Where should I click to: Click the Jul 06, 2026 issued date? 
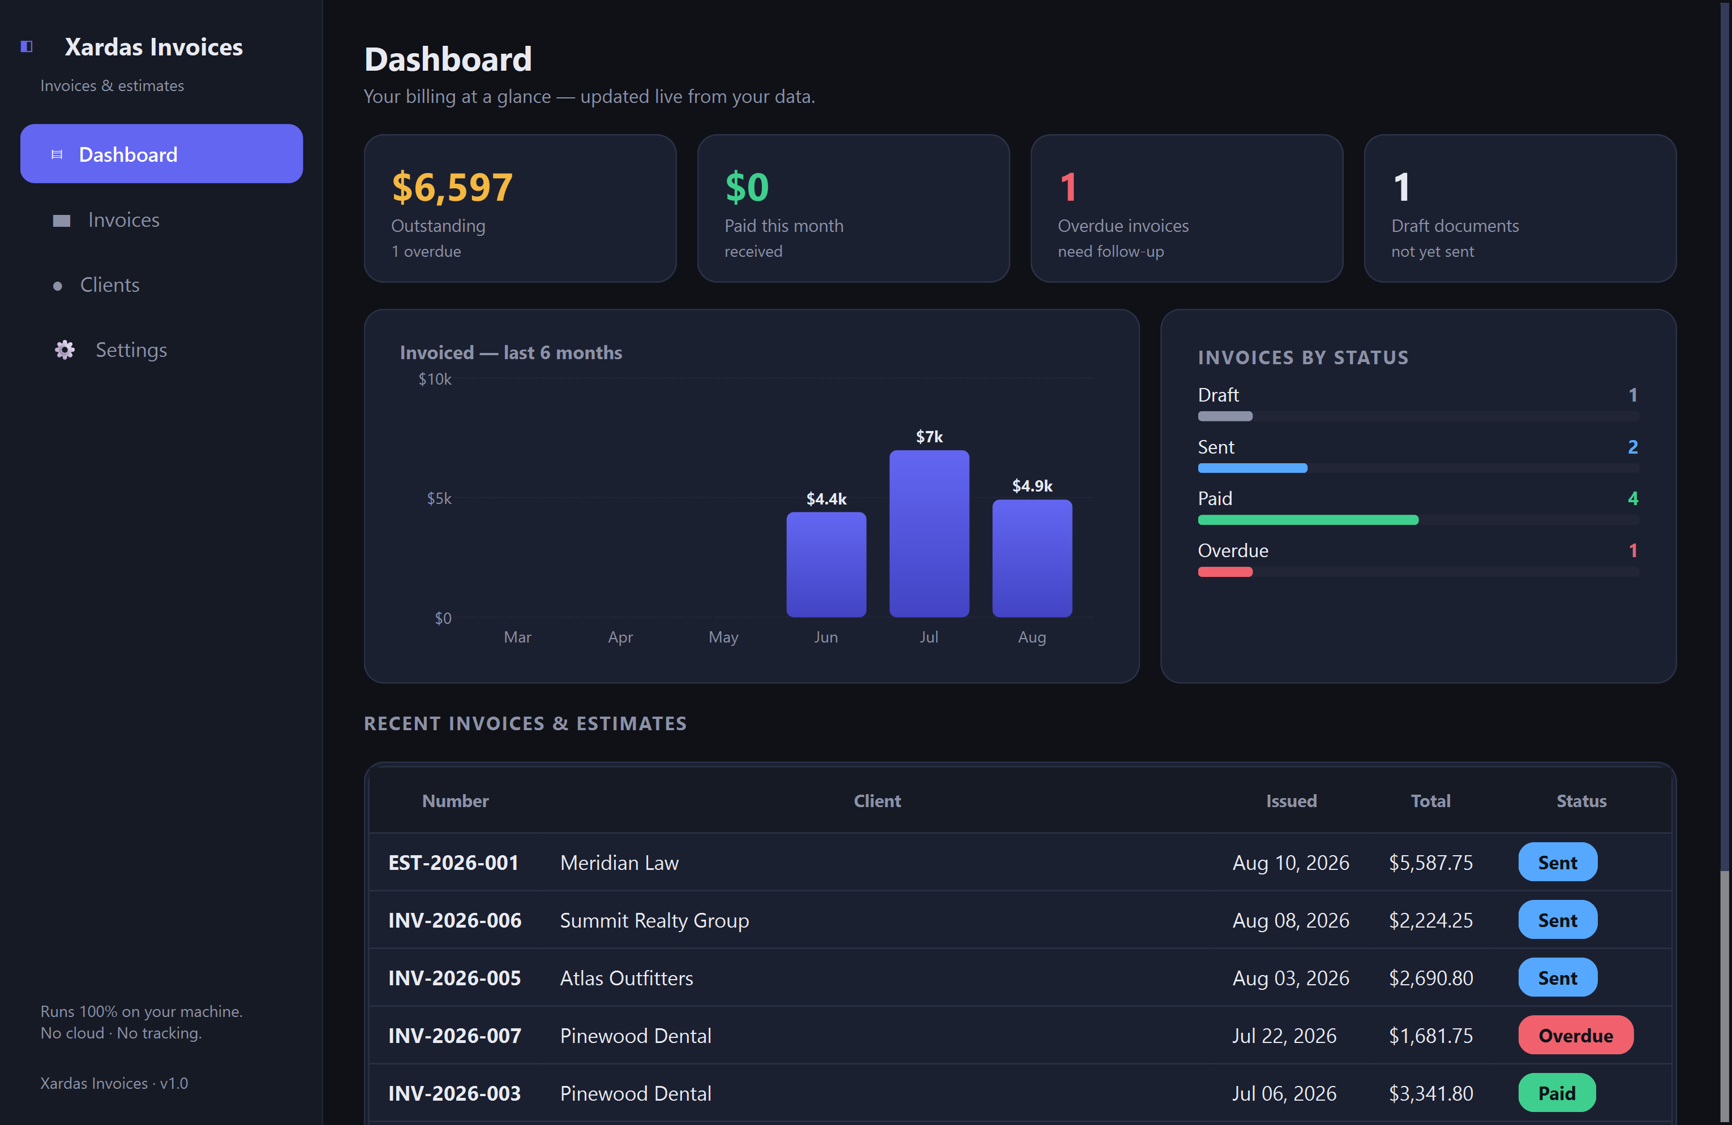point(1284,1093)
